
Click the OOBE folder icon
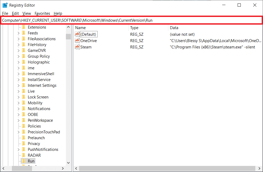point(24,114)
